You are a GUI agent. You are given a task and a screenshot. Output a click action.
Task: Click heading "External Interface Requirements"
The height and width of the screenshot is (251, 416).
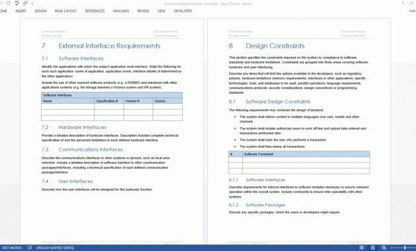click(x=110, y=46)
